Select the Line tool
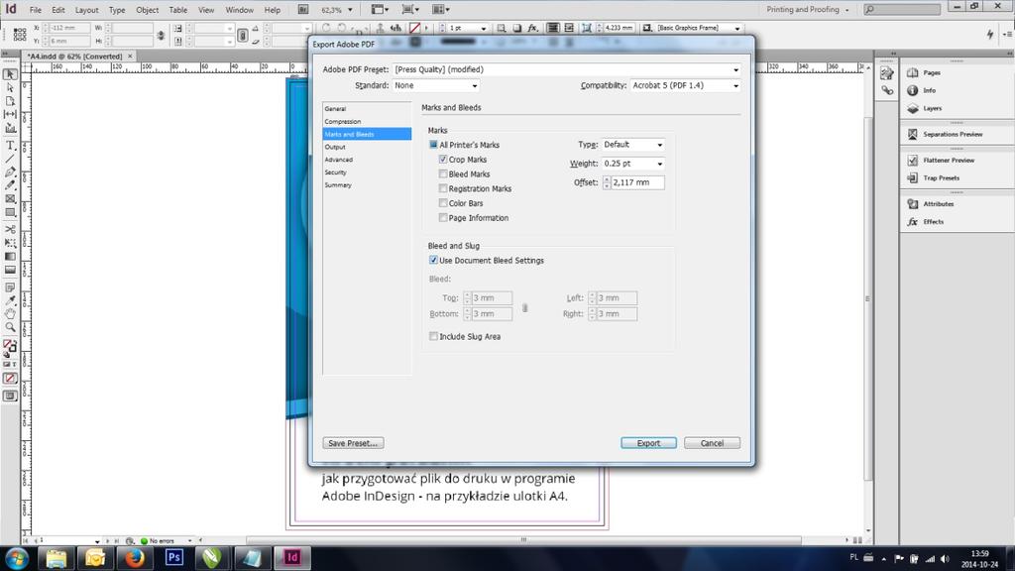1015x571 pixels. [10, 160]
